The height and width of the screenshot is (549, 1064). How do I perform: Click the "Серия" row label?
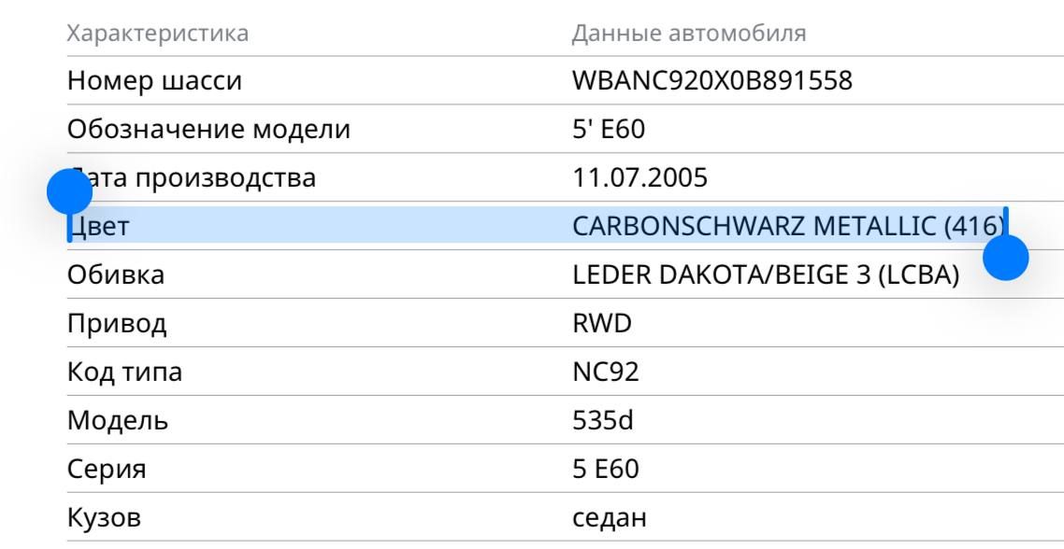click(106, 469)
